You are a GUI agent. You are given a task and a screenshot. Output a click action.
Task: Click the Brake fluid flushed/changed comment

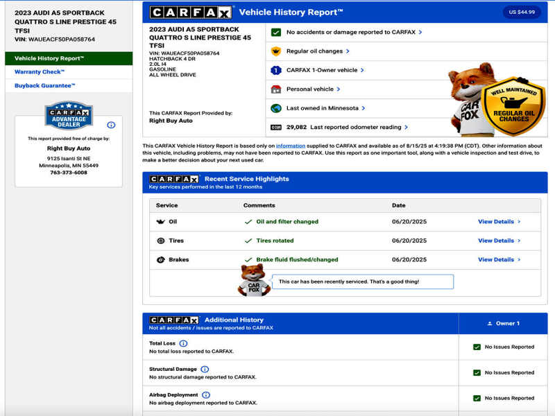pos(297,259)
